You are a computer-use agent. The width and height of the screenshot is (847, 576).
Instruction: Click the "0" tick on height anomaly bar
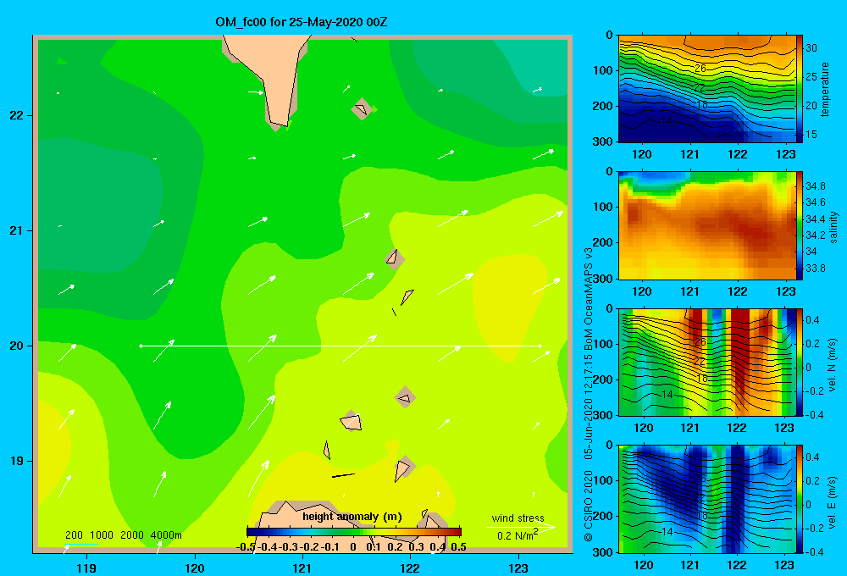click(x=352, y=547)
